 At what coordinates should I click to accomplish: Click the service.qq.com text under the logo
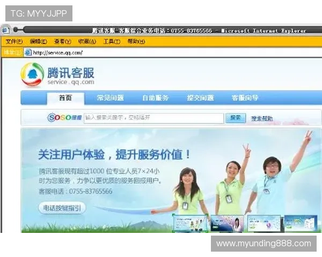click(x=71, y=82)
